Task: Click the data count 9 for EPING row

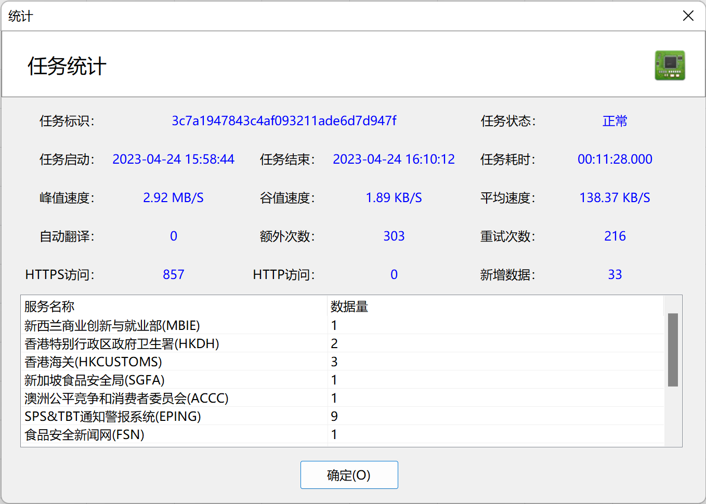Action: pos(334,416)
